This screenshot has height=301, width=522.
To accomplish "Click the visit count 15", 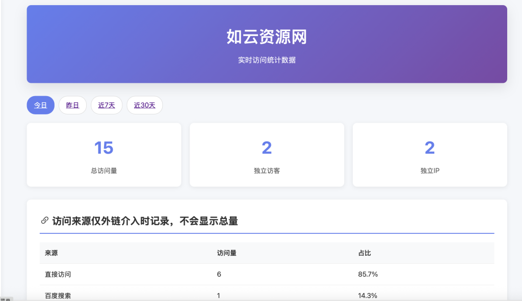I will click(x=103, y=146).
